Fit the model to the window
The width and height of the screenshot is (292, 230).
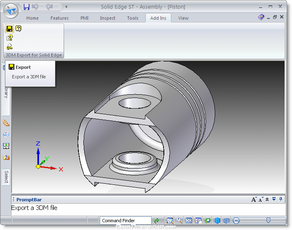coord(189,221)
